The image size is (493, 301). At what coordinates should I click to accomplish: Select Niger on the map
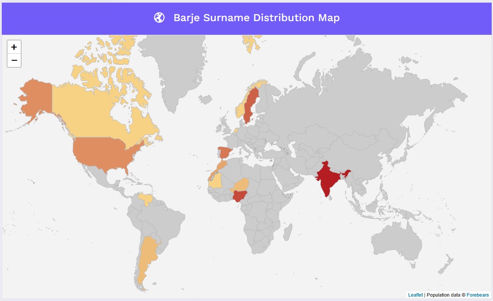241,185
